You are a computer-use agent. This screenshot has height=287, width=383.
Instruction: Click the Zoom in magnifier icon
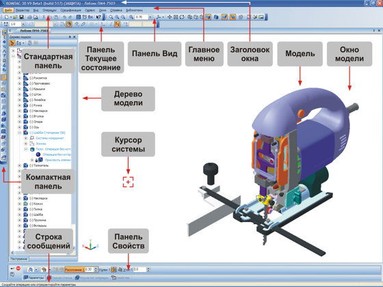click(117, 17)
